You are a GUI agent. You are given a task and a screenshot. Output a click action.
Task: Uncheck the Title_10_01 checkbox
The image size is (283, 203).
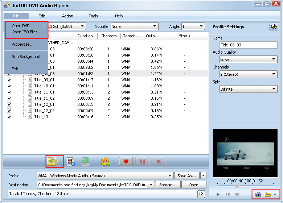click(9, 86)
